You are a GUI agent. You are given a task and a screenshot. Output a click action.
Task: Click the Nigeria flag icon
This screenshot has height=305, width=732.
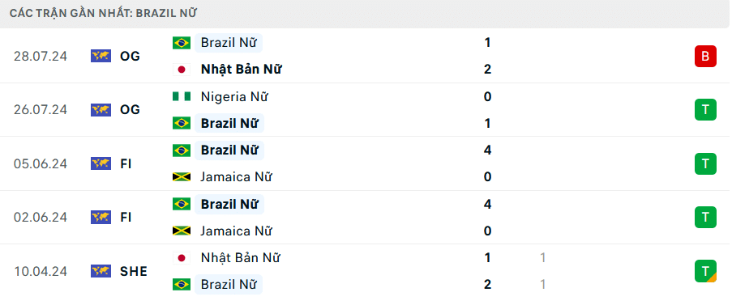[x=181, y=97]
